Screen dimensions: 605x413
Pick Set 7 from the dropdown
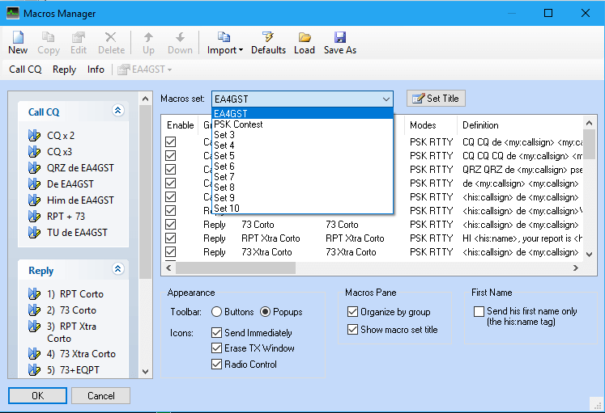coord(303,177)
